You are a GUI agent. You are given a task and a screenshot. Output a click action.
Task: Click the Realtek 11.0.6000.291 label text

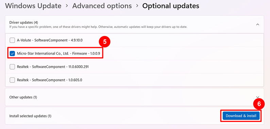coord(53,67)
